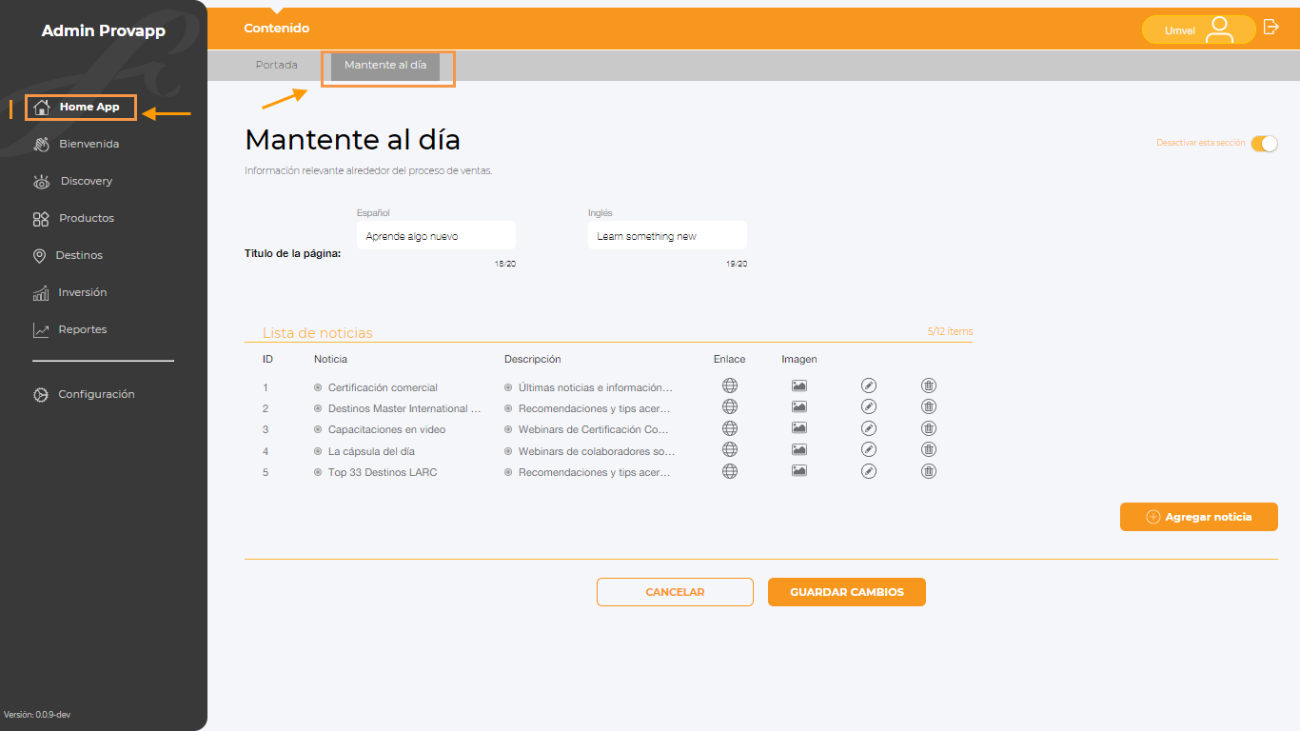Viewport: 1300px width, 731px height.
Task: Open the Umvel user profile
Action: pos(1198,30)
